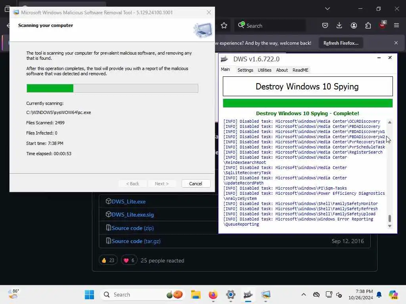Open the About tab in DWS
Viewport: 406px width, 304px height.
[282, 70]
